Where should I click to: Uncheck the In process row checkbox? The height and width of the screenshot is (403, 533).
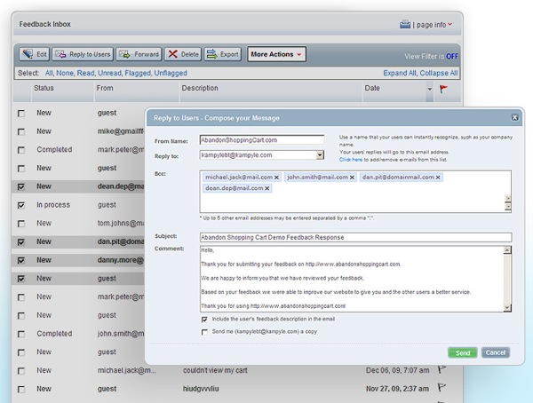(20, 205)
